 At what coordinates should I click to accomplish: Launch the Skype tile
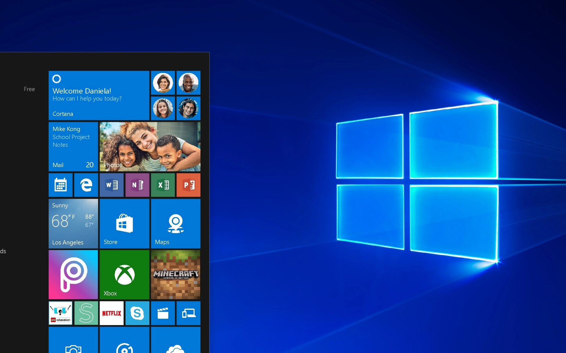click(x=137, y=313)
